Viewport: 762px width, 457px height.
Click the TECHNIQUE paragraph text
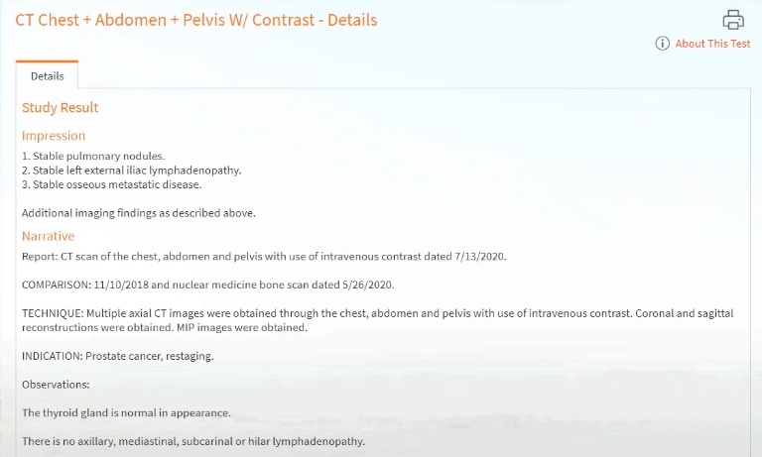pos(378,320)
